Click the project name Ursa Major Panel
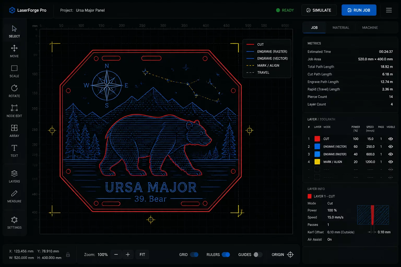Viewport: 401px width, 267px height. [x=90, y=10]
